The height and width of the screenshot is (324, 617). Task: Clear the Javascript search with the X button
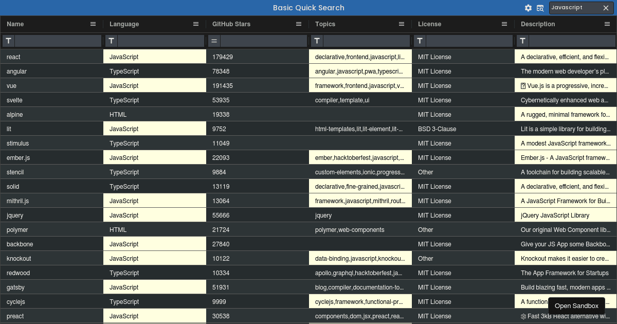pyautogui.click(x=605, y=8)
